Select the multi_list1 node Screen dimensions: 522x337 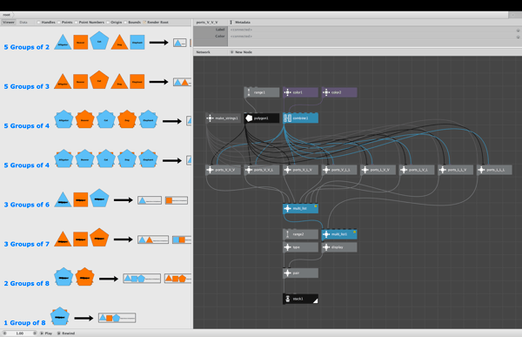click(x=339, y=234)
